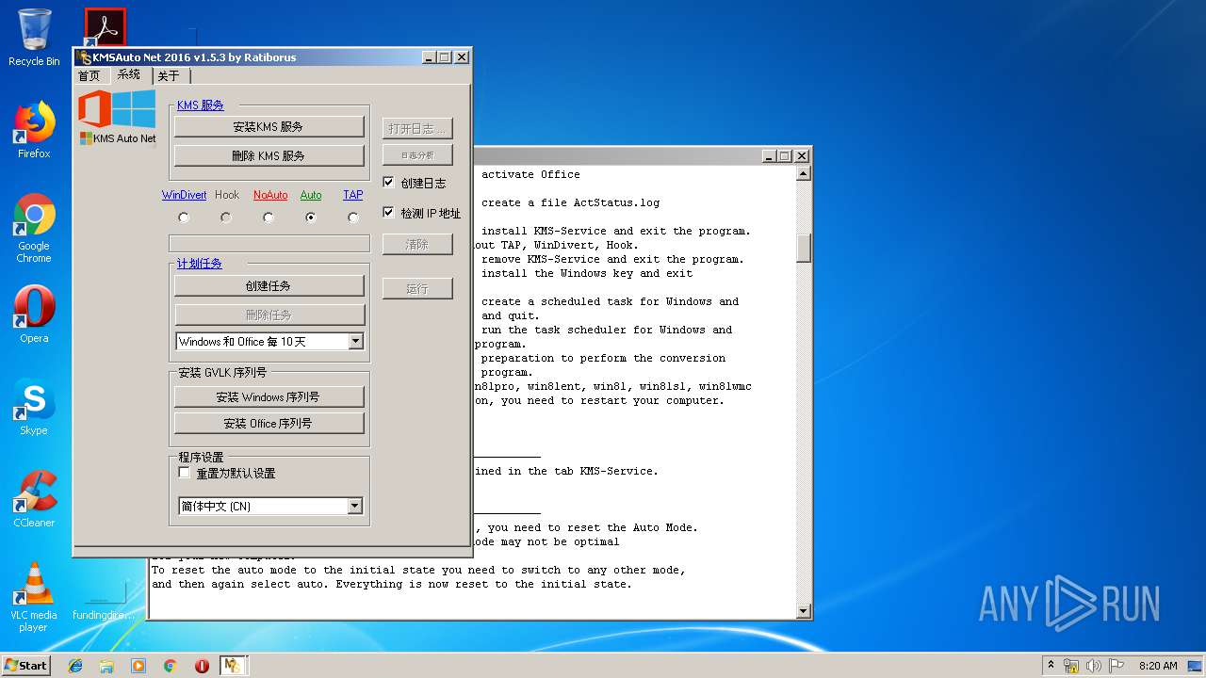The width and height of the screenshot is (1206, 678).
Task: Open Skype desktop shortcut
Action: tap(34, 407)
